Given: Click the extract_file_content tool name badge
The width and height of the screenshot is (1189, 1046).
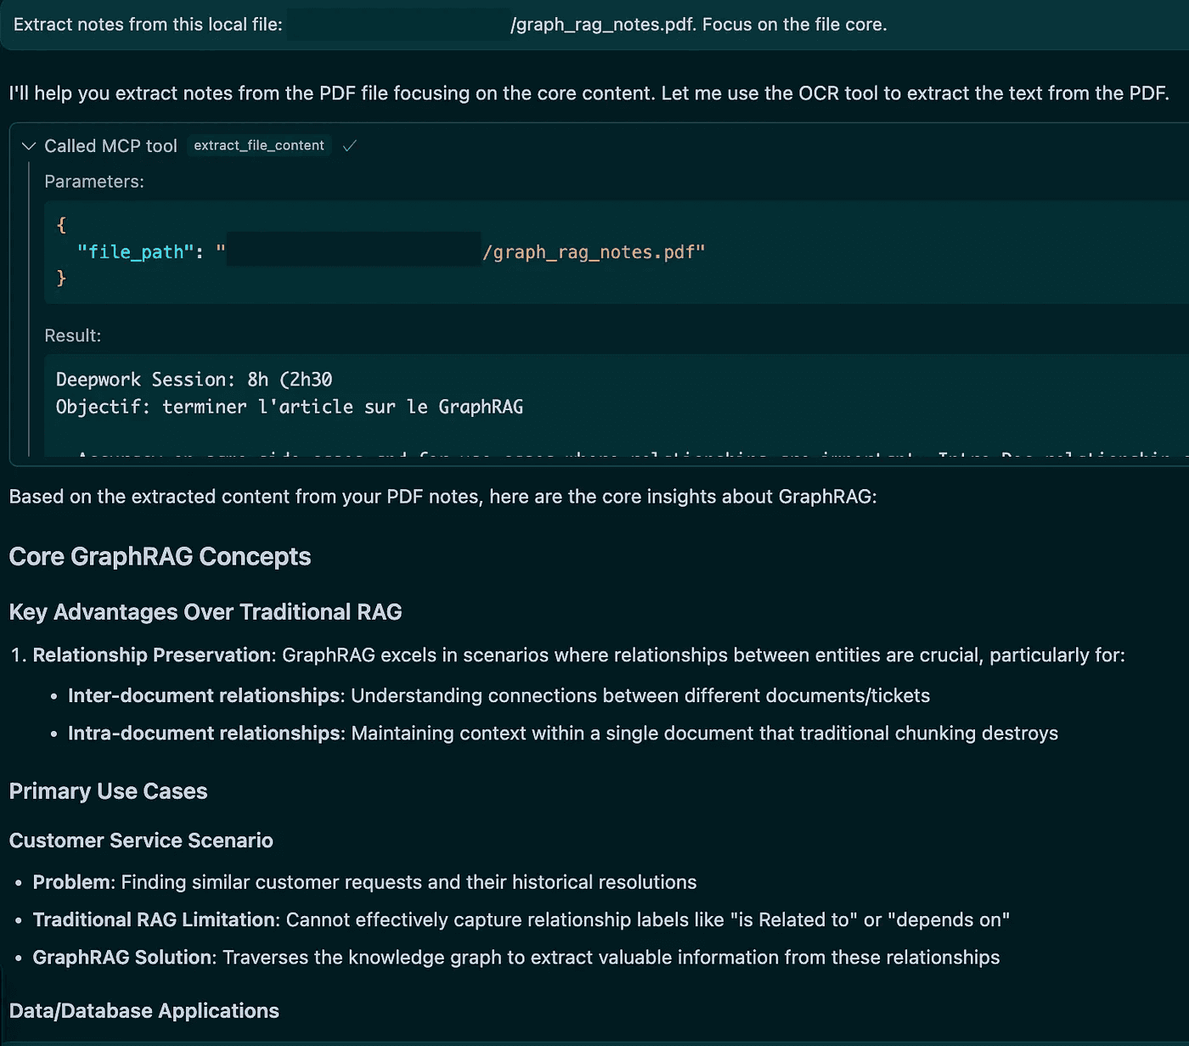Looking at the screenshot, I should click(259, 146).
